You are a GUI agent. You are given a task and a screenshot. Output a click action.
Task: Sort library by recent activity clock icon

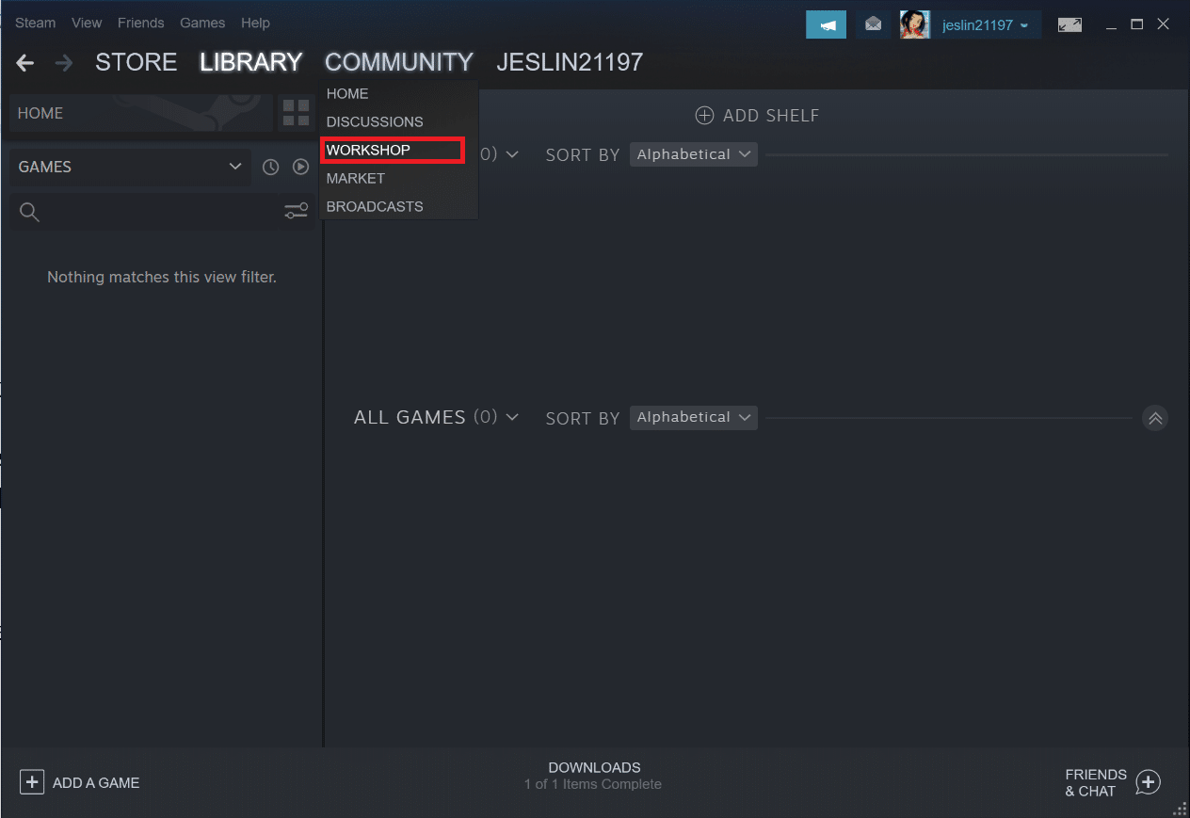tap(270, 167)
